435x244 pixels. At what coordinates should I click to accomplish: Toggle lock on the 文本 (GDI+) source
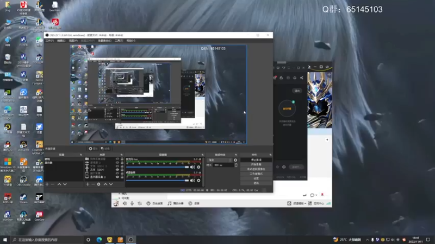pos(122,170)
